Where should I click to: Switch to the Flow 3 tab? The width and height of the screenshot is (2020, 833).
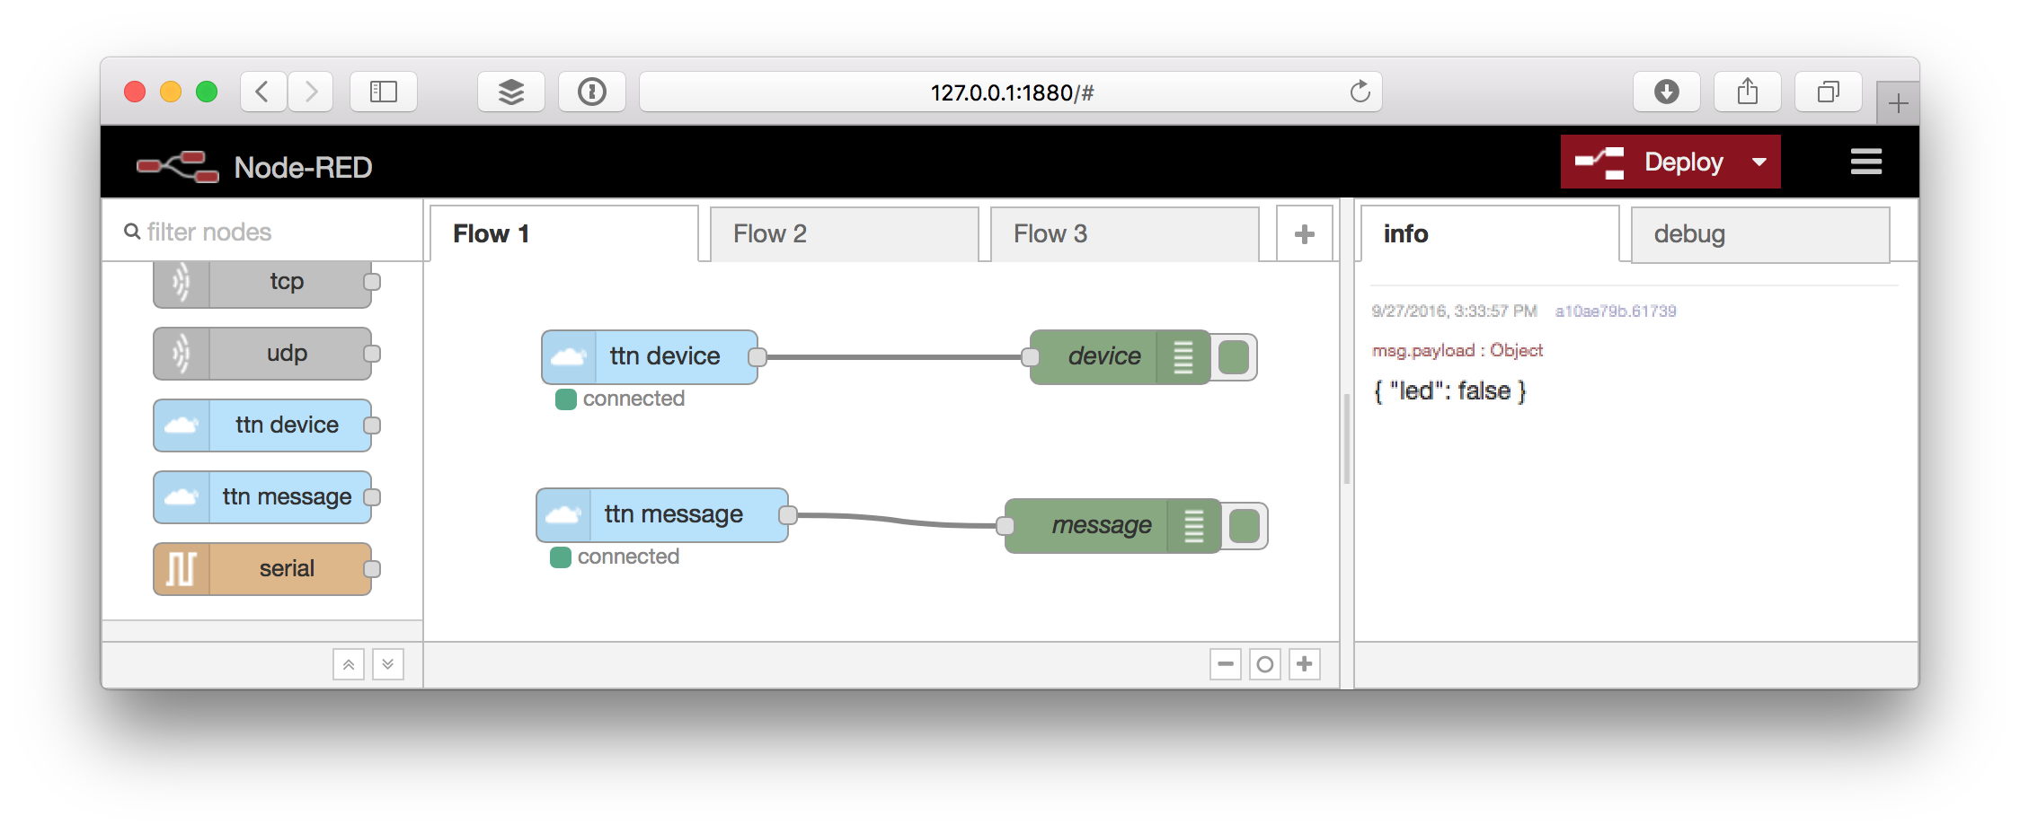coord(1124,234)
